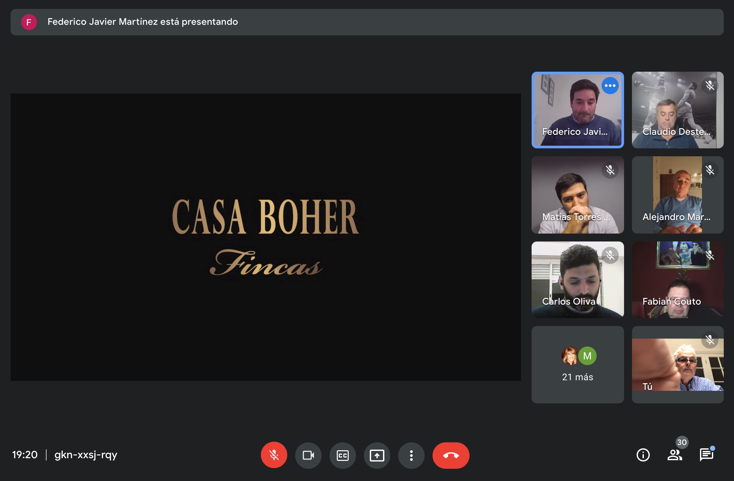Leave the call with the red hang-up button

point(451,455)
